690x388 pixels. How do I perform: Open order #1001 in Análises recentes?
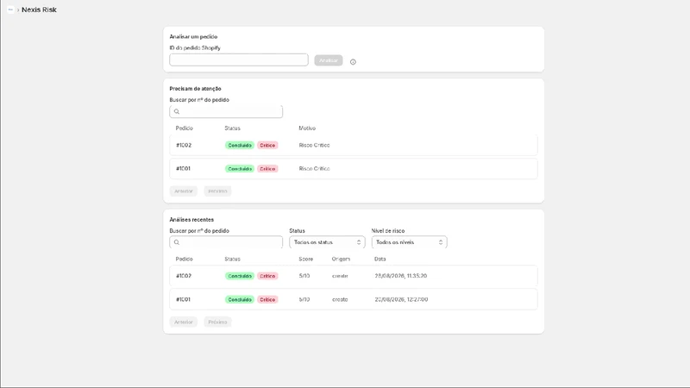point(354,299)
